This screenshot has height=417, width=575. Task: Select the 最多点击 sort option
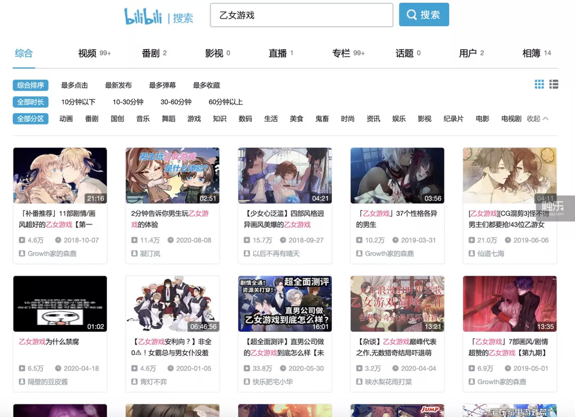(x=75, y=85)
